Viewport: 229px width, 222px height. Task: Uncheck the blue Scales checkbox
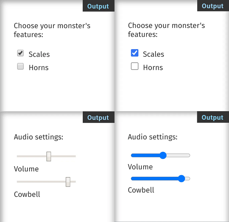tap(134, 53)
